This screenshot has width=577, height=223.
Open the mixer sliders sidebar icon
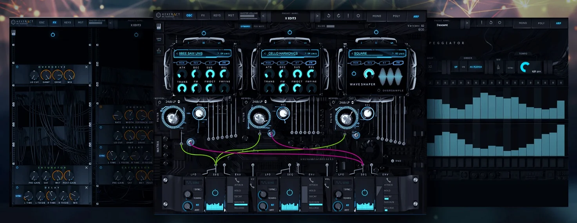tap(159, 50)
